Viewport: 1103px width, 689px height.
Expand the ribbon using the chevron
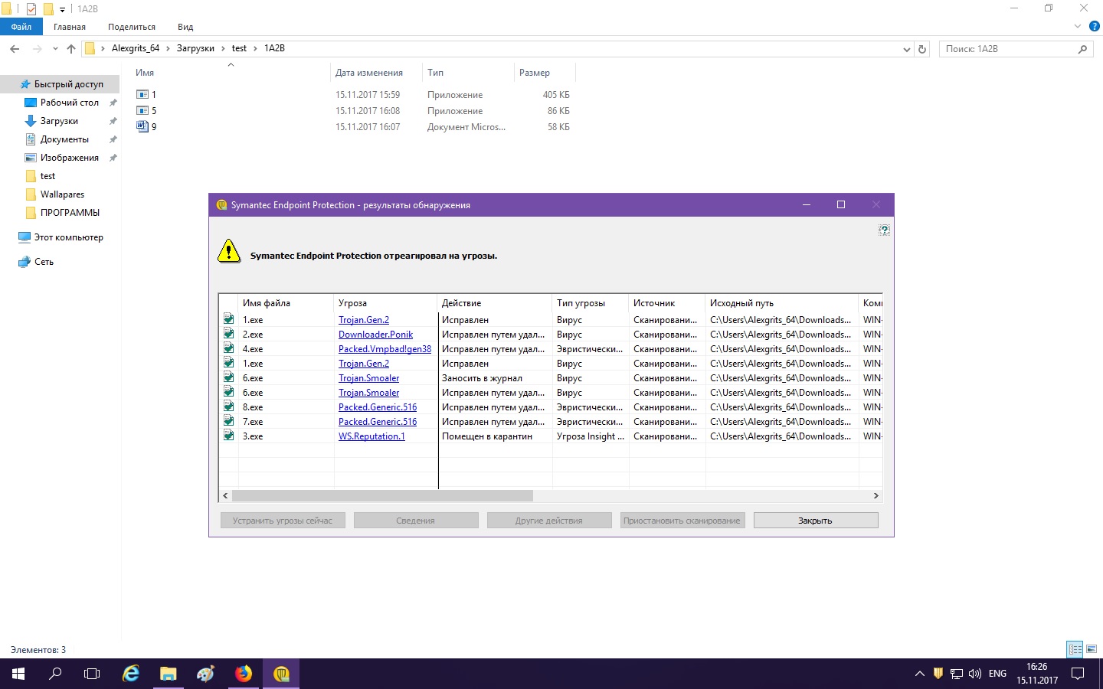pyautogui.click(x=1078, y=27)
